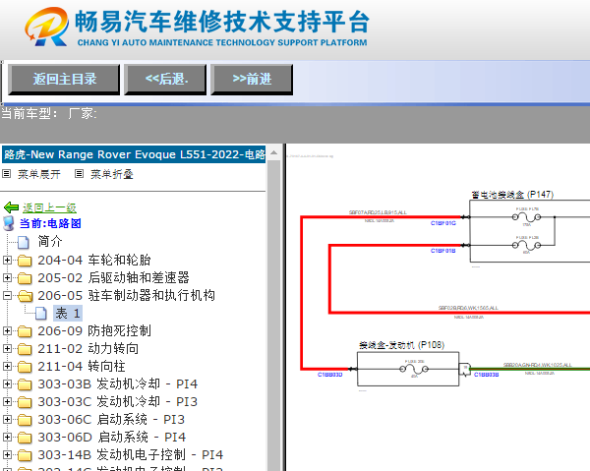Click folder icon of 303-06C 启动系统
The height and width of the screenshot is (471, 590).
(25, 420)
